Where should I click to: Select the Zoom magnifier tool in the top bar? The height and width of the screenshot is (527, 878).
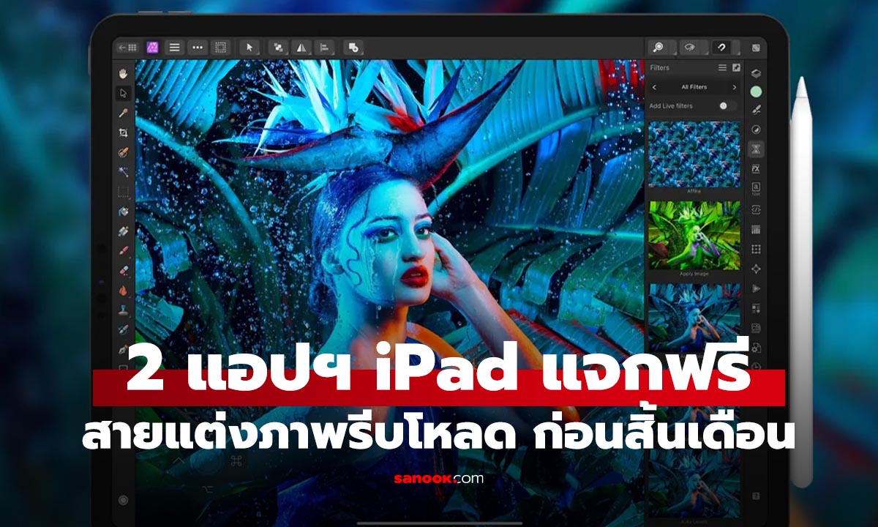click(658, 47)
